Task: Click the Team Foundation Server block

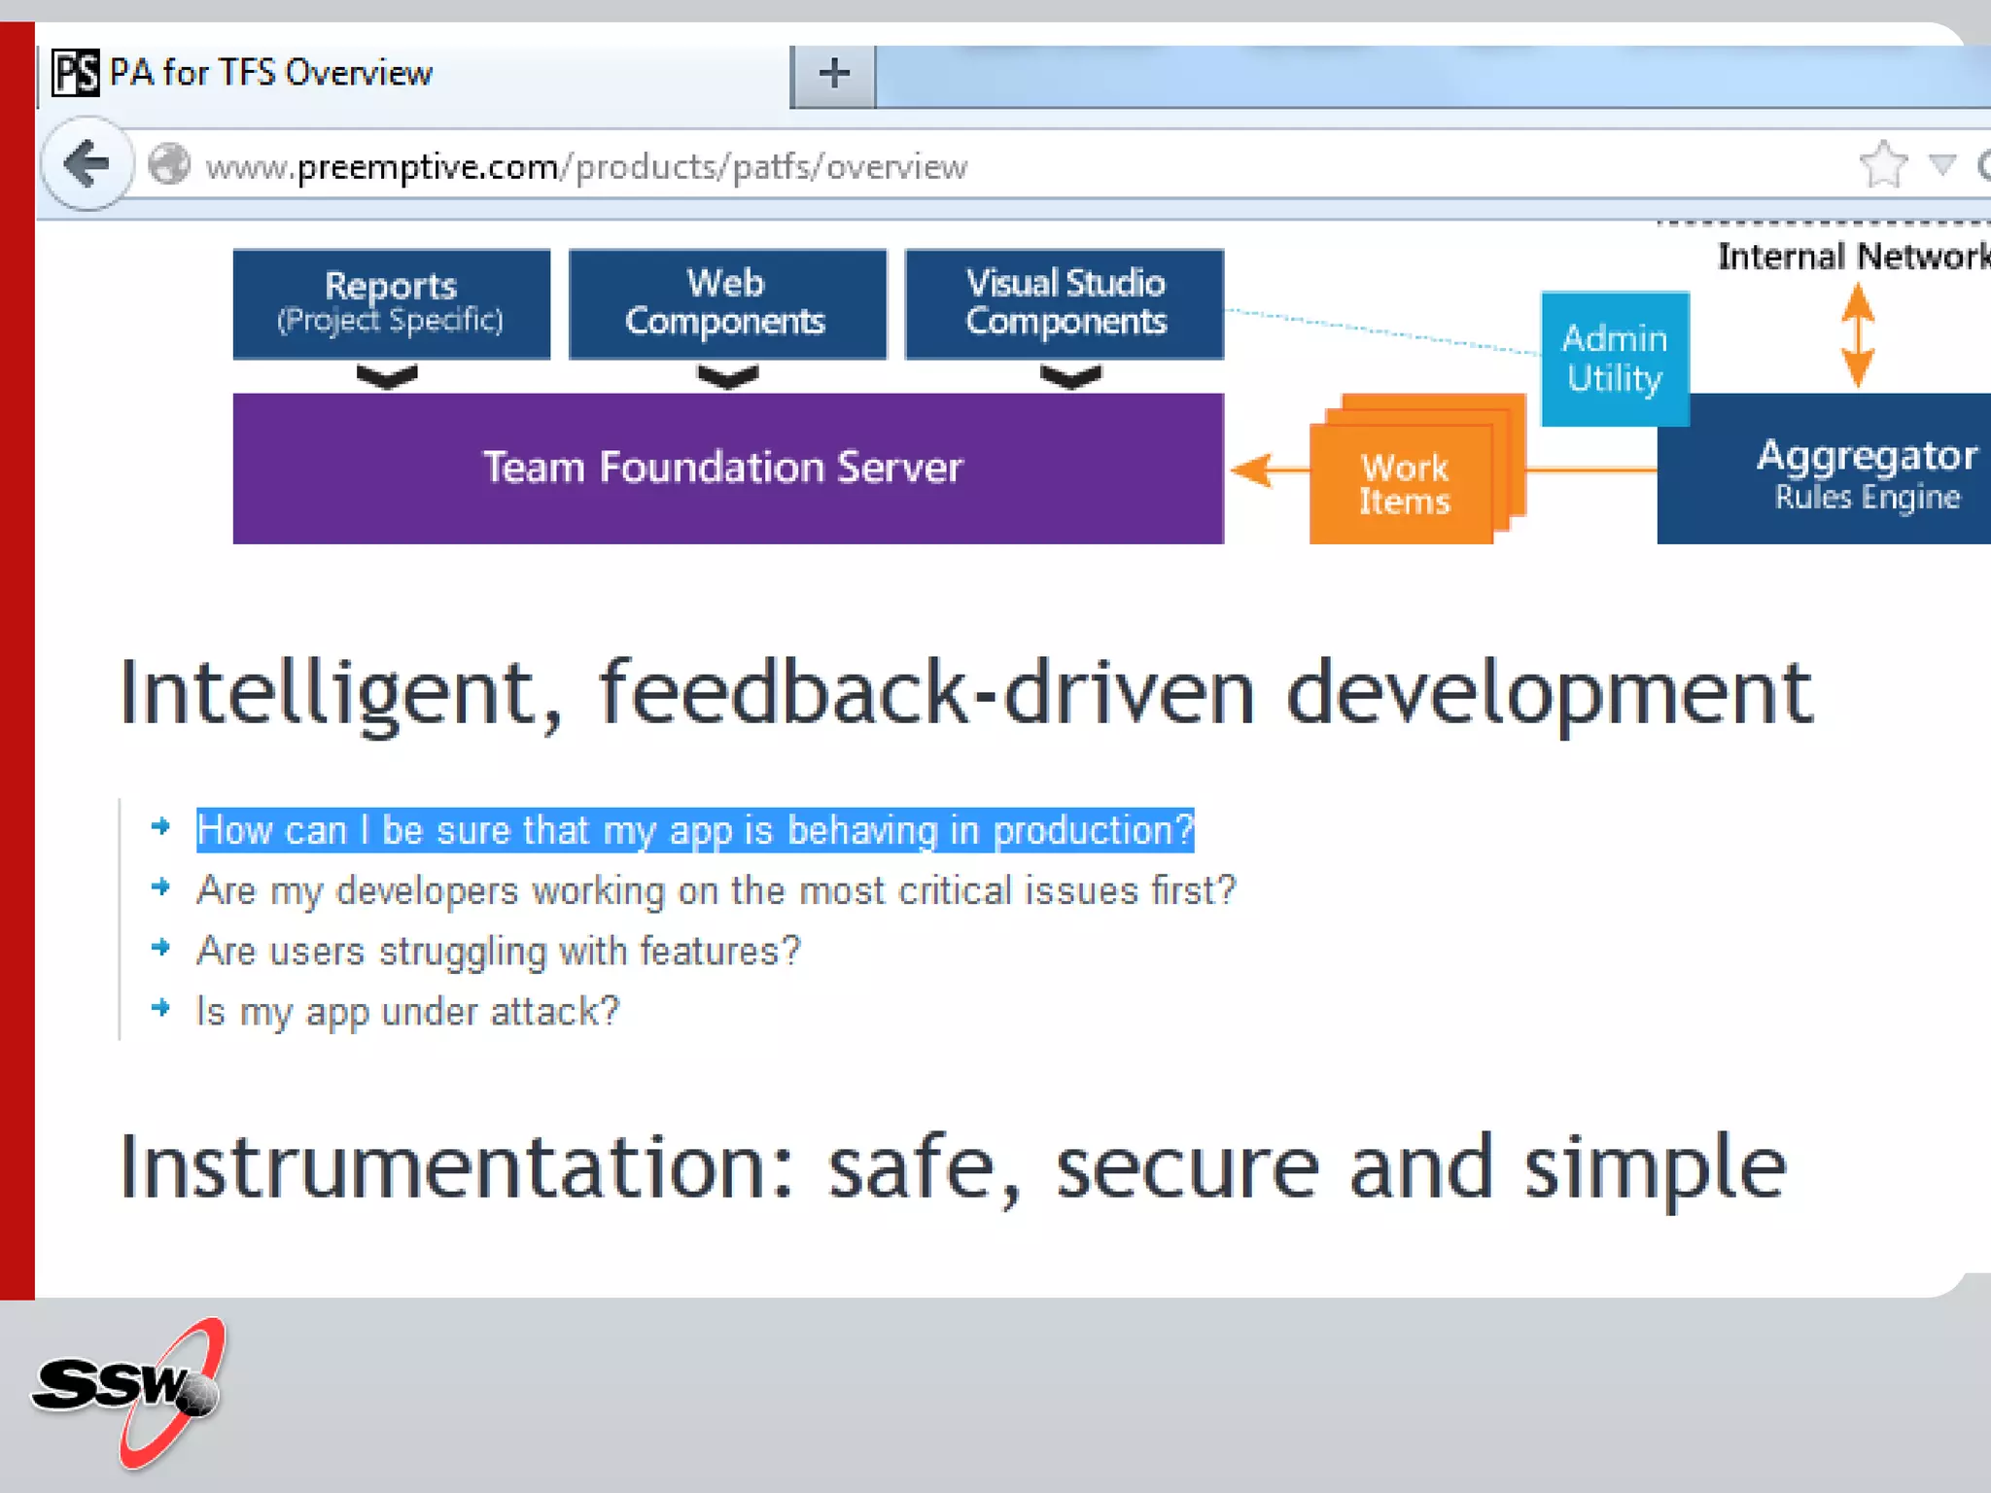Action: coord(727,469)
